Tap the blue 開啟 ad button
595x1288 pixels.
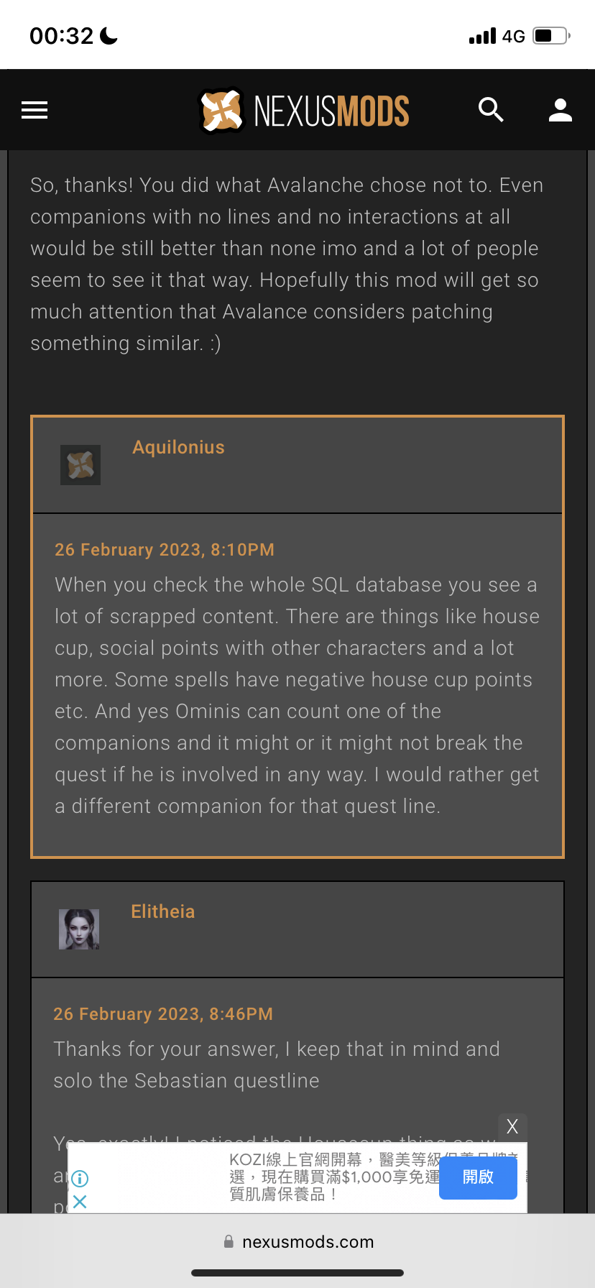[x=478, y=1177]
